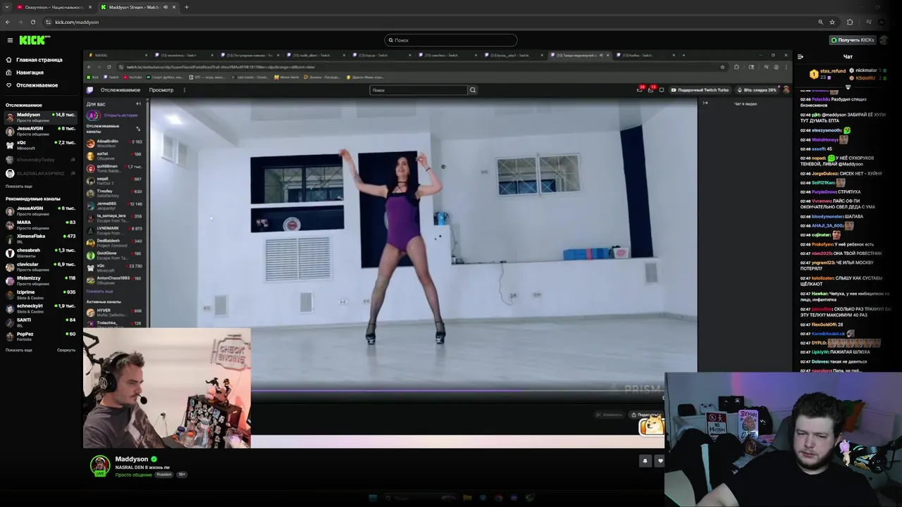902x507 pixels.
Task: Open Навигация in Kick sidebar
Action: tap(30, 73)
